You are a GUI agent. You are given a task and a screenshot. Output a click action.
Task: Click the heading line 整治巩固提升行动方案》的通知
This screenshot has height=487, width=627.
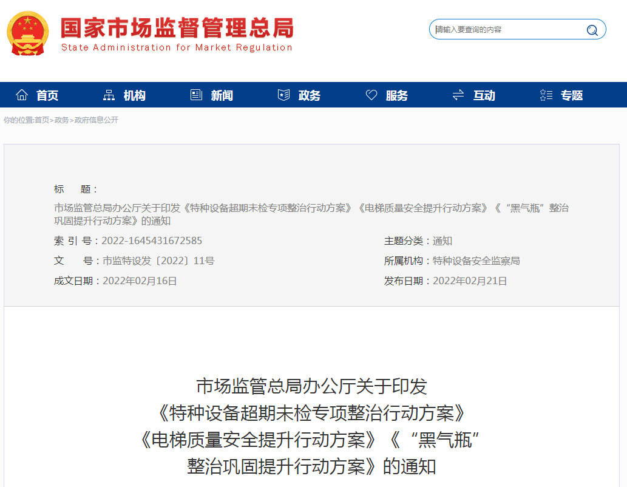tap(311, 466)
